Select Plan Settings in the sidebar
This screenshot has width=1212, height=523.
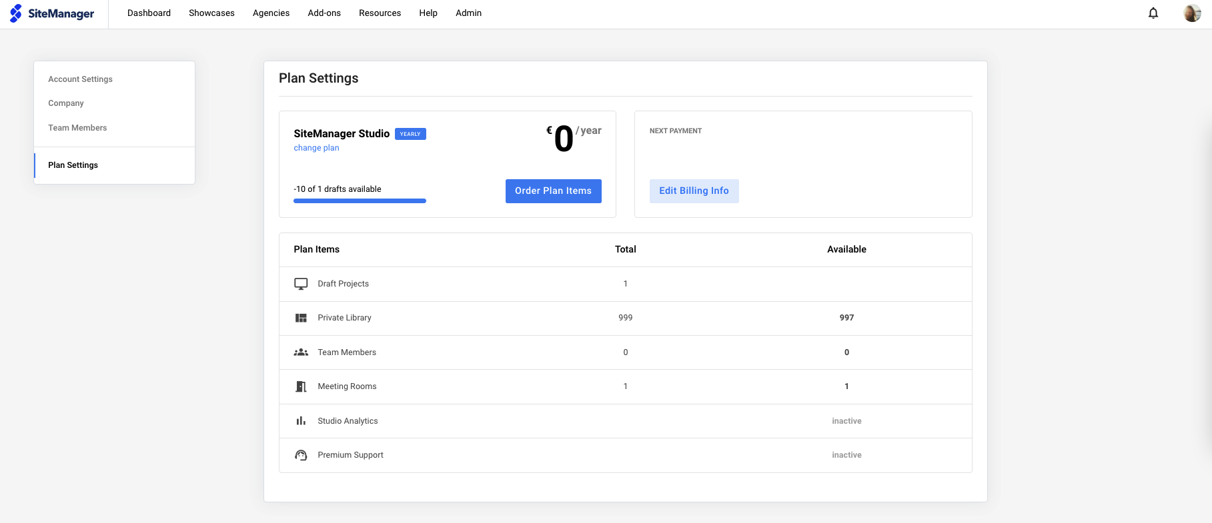point(73,165)
